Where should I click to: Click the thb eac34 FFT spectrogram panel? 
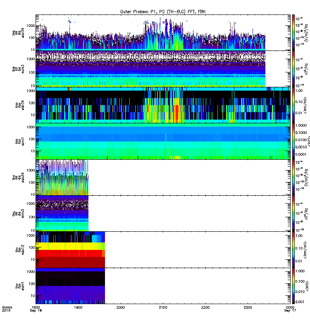point(163,33)
